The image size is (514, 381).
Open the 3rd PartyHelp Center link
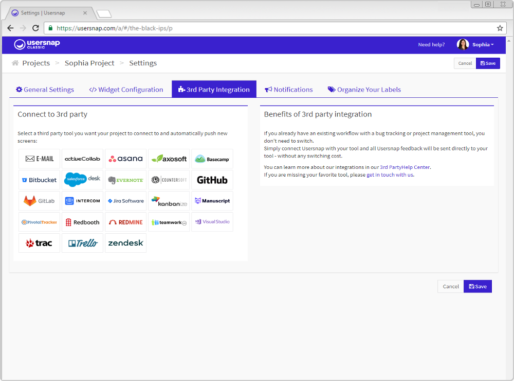click(x=405, y=167)
